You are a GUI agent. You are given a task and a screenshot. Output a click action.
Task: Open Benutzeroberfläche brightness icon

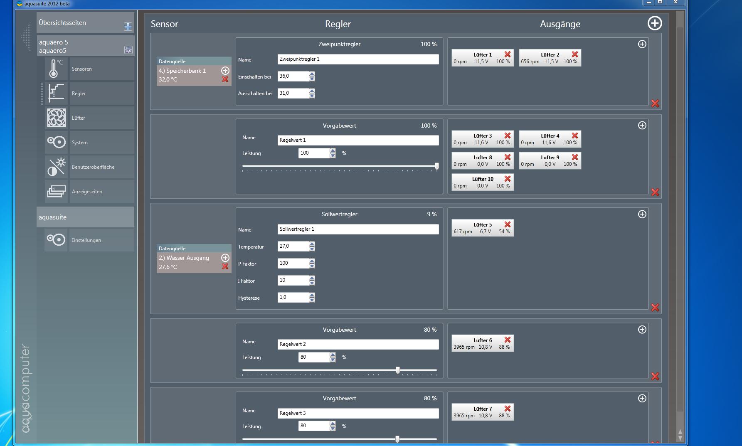point(56,167)
